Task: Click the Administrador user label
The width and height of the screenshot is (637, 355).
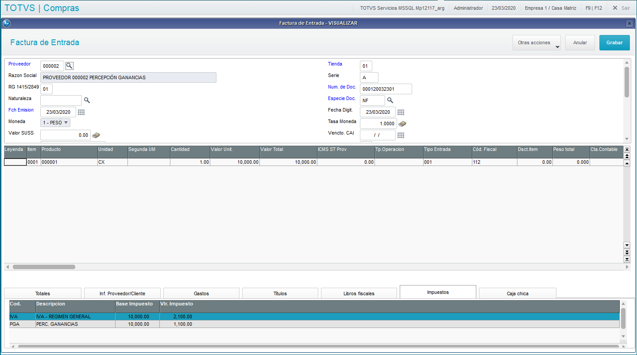Action: tap(468, 8)
